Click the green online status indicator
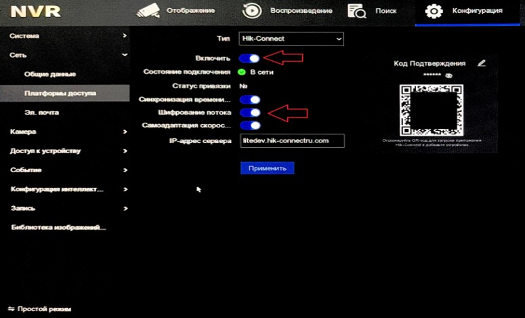Screen dimensions: 525x318 pyautogui.click(x=241, y=72)
